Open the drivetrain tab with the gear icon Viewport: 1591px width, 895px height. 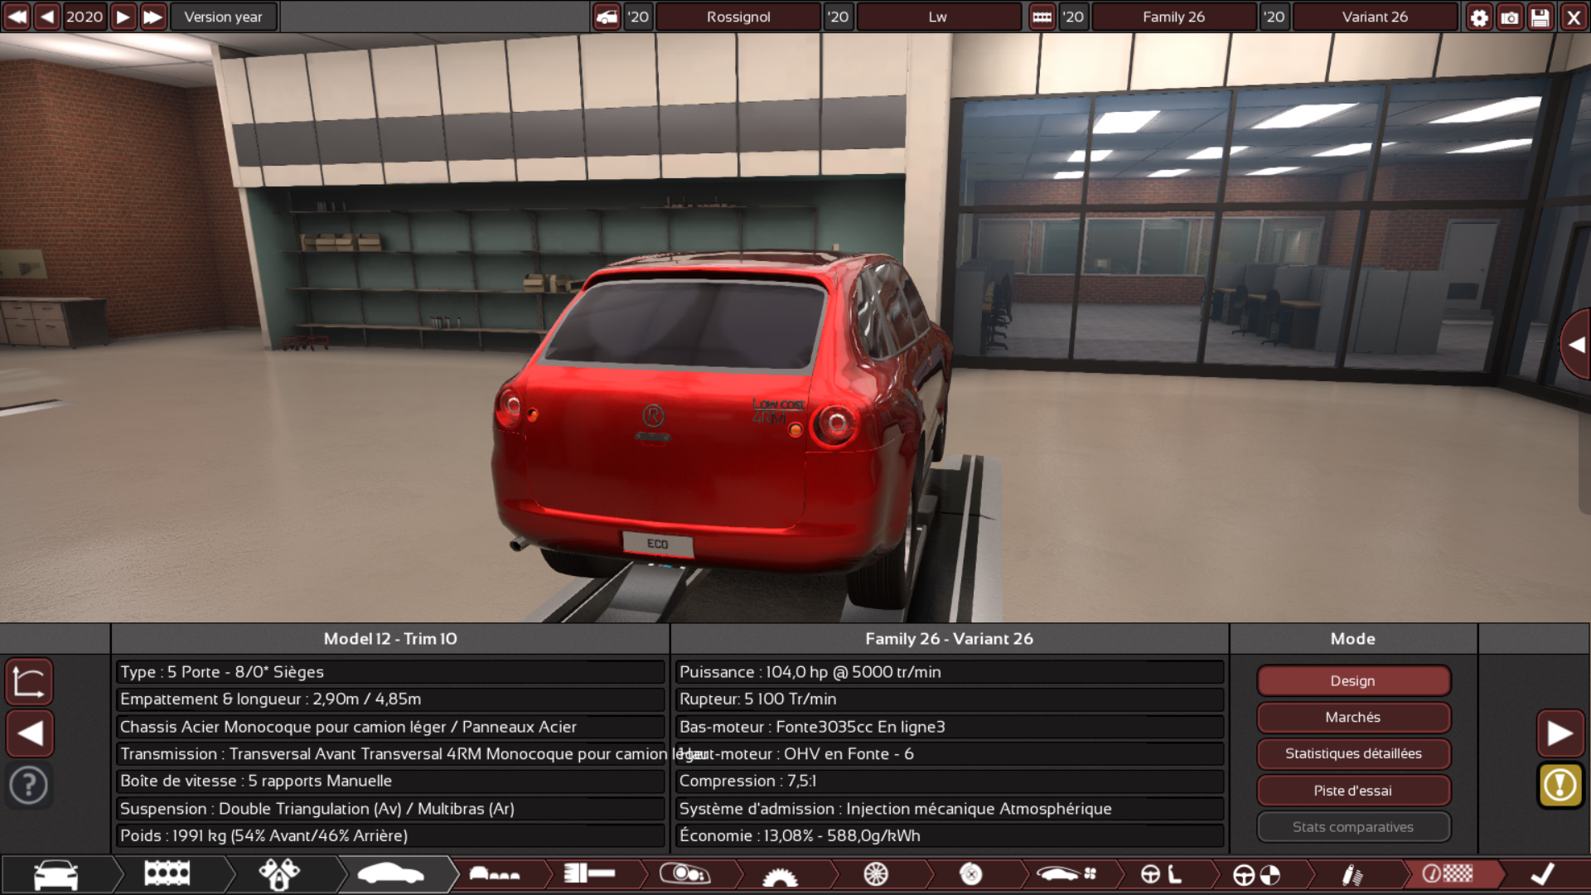(781, 874)
